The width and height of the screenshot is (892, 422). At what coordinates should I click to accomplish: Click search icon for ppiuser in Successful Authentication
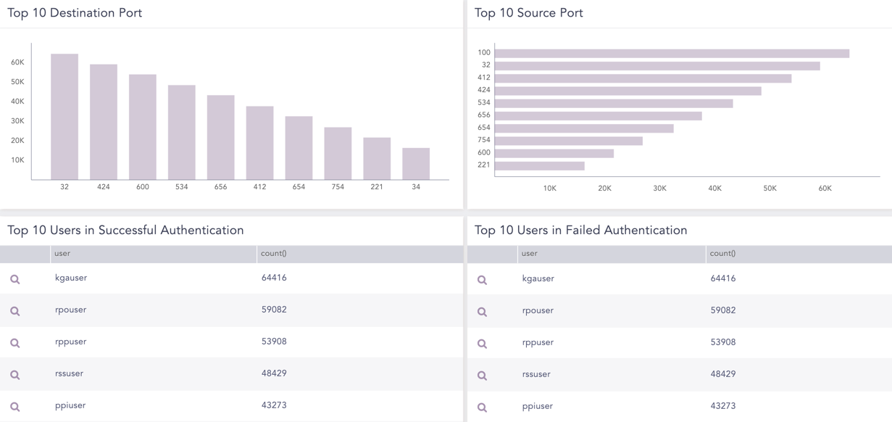pyautogui.click(x=15, y=407)
